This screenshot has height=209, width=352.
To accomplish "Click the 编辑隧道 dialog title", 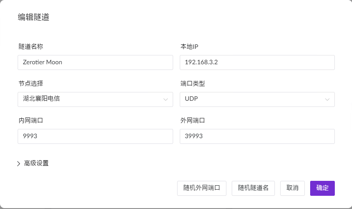I will coord(33,17).
